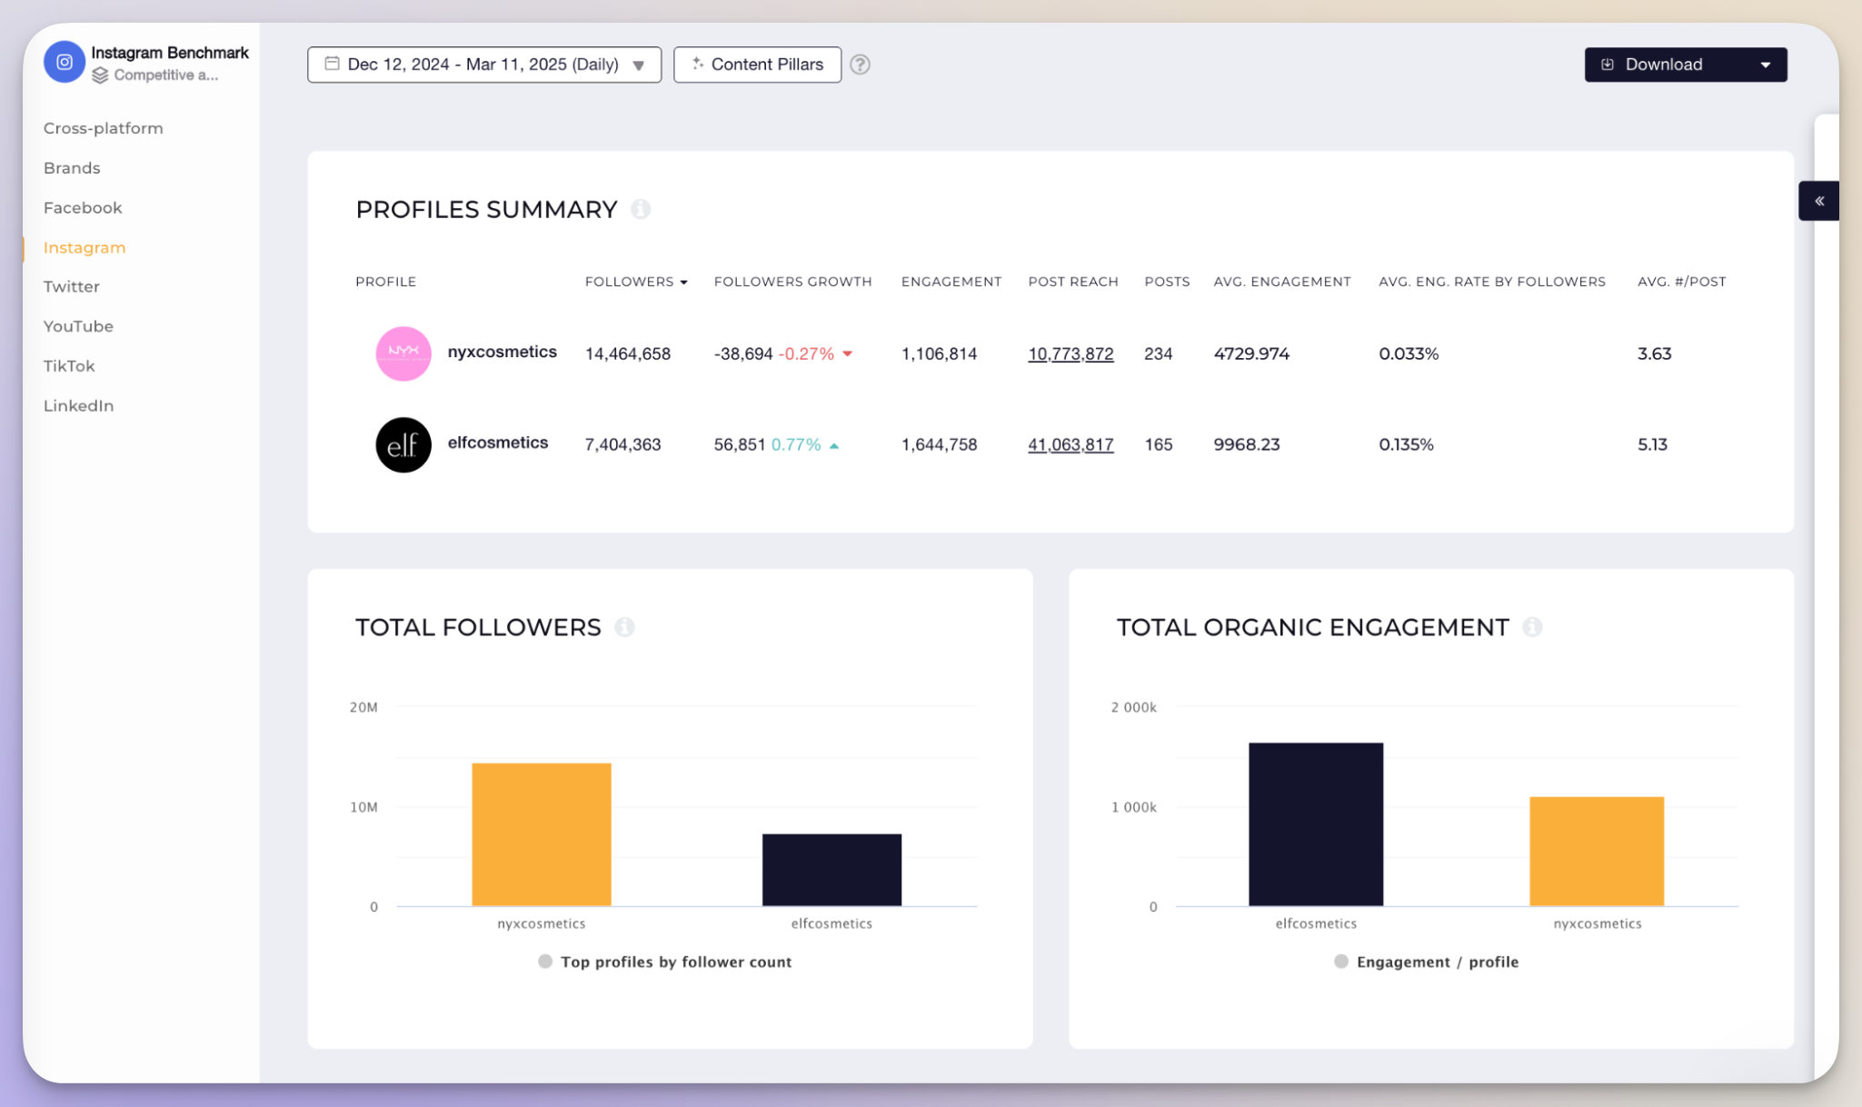This screenshot has width=1862, height=1107.
Task: Click the dark elfcosmetics followers bar
Action: 831,870
